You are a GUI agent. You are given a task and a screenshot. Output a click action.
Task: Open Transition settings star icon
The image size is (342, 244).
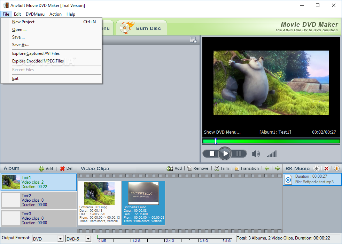tap(237, 168)
